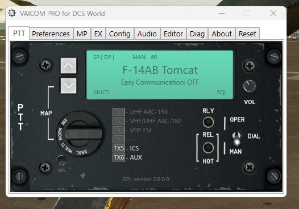Select the empty TX4 box
The width and height of the screenshot is (299, 209).
point(119,139)
